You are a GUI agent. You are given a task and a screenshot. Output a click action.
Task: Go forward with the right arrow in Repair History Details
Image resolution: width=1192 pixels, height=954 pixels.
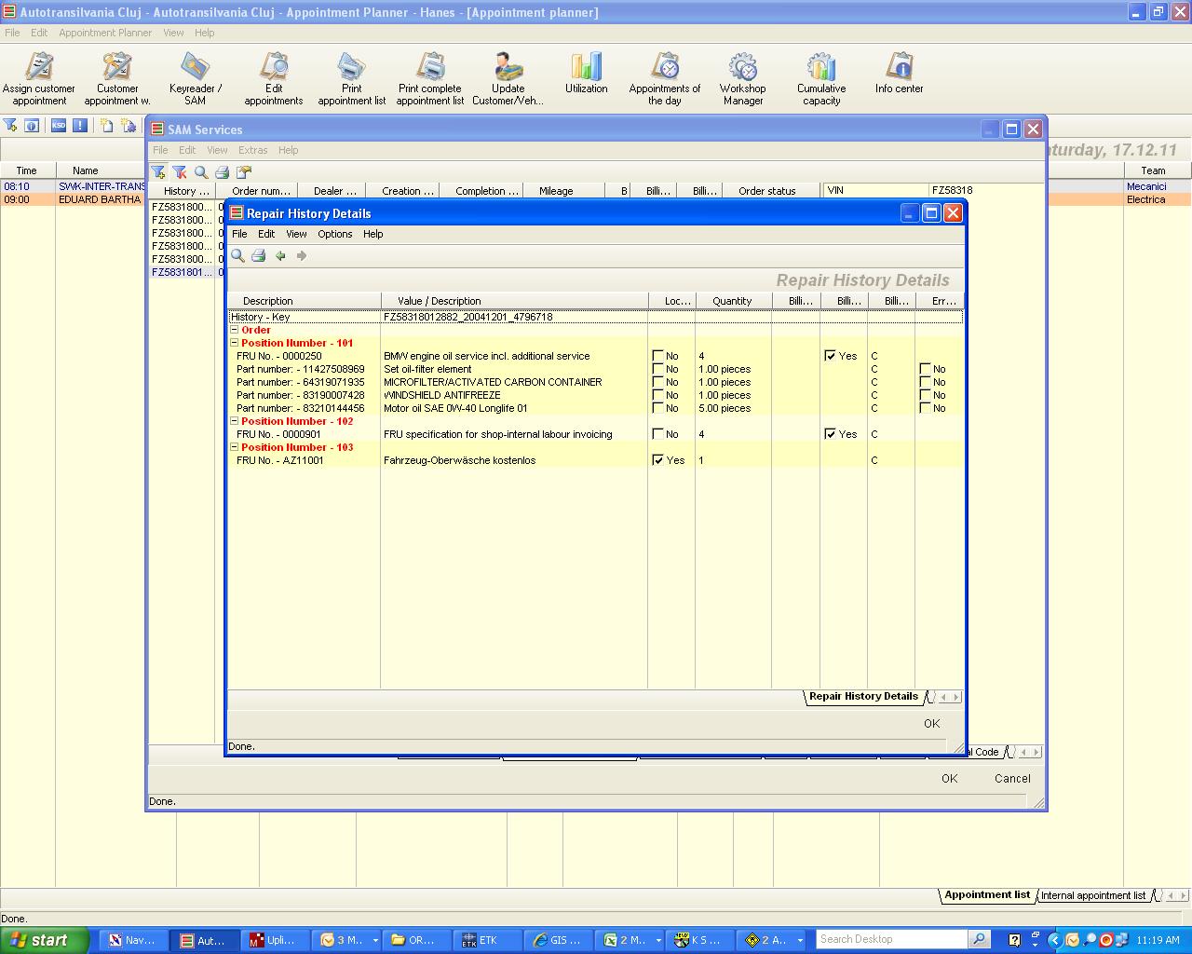302,255
